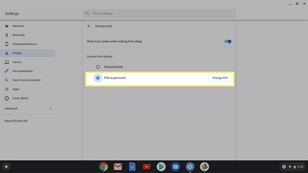
Task: Open the Messages app shelf icon
Action: pos(175,167)
